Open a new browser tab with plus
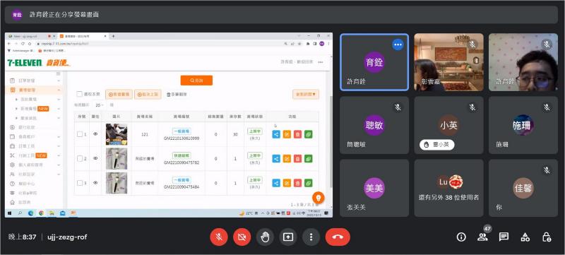 click(113, 36)
